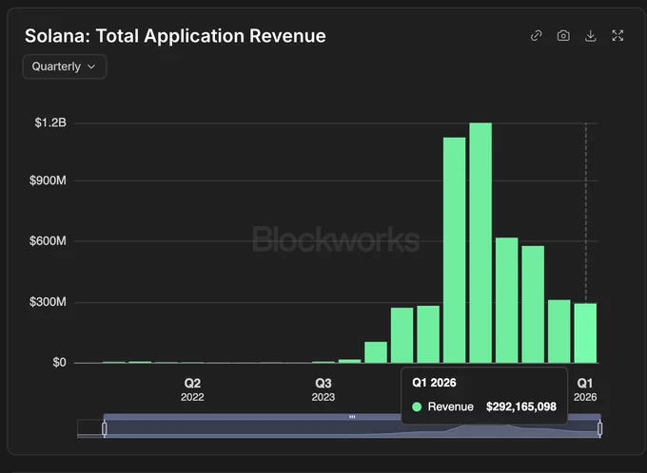Click the chart title Solana: Total Application Revenue
The width and height of the screenshot is (647, 473).
tap(175, 36)
